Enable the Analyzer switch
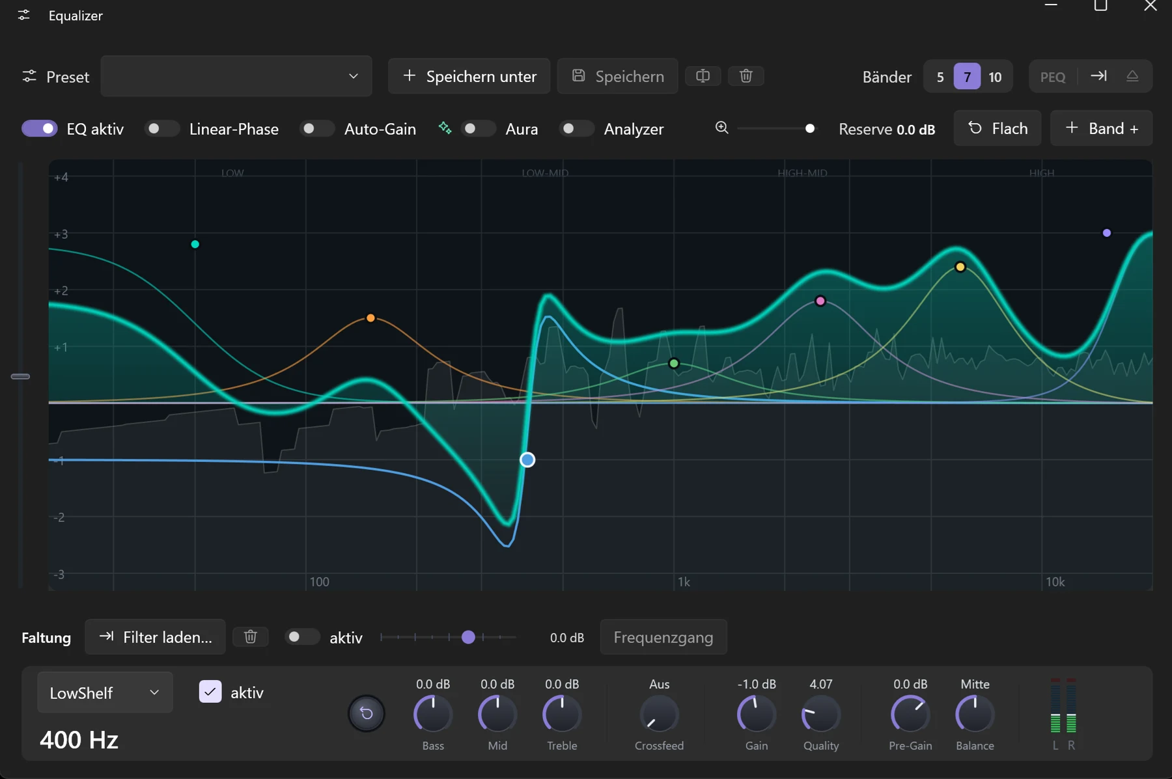 [x=577, y=128]
